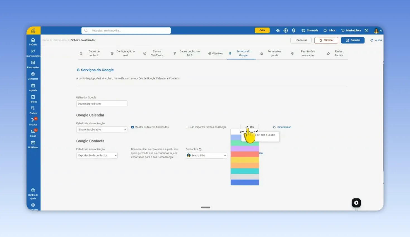Click the euro currency icon
410x237 pixels.
coord(286,30)
